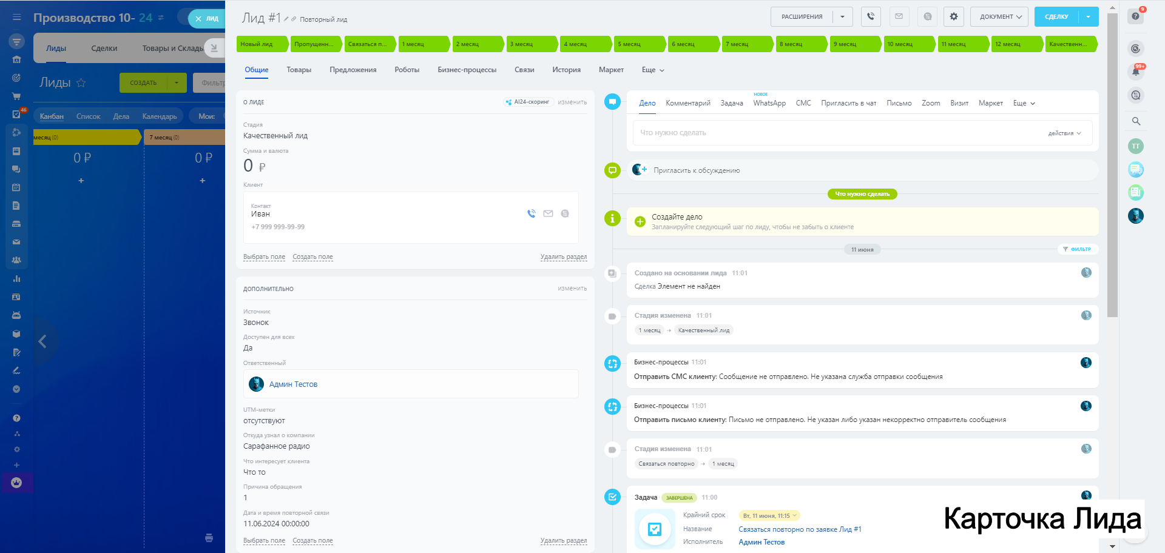1165x553 pixels.
Task: Click the search magnifier in right sidebar
Action: (x=1136, y=121)
